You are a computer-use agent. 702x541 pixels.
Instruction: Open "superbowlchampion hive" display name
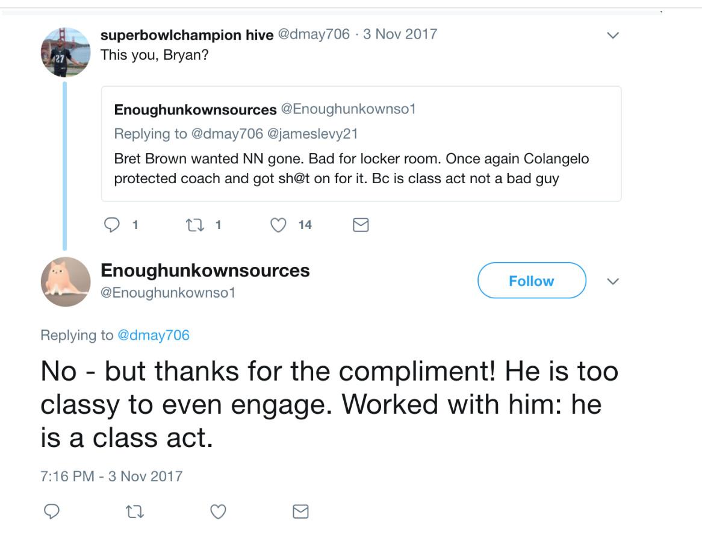point(187,34)
